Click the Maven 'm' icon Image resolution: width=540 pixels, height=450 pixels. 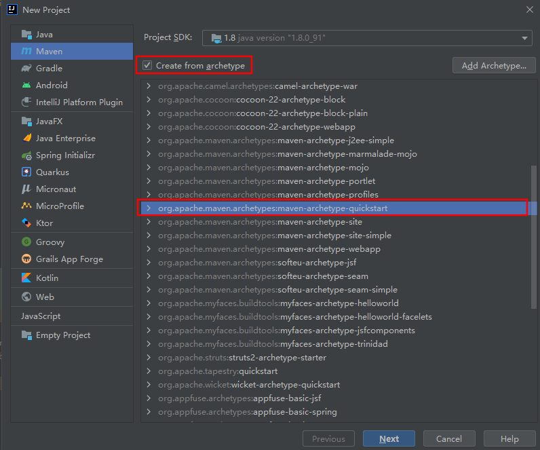26,52
